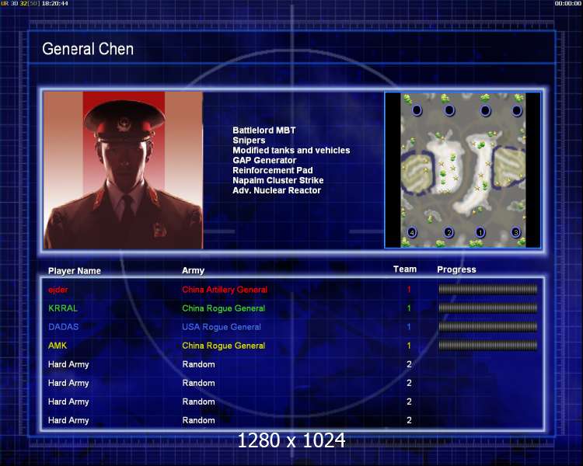Click "Napalm Cluster Strike" in the list
The height and width of the screenshot is (466, 583).
(x=278, y=181)
